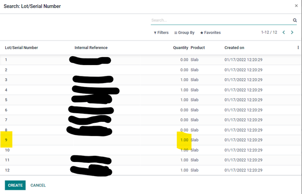The height and width of the screenshot is (194, 302).
Task: Select lot number 6 row
Action: point(151,110)
